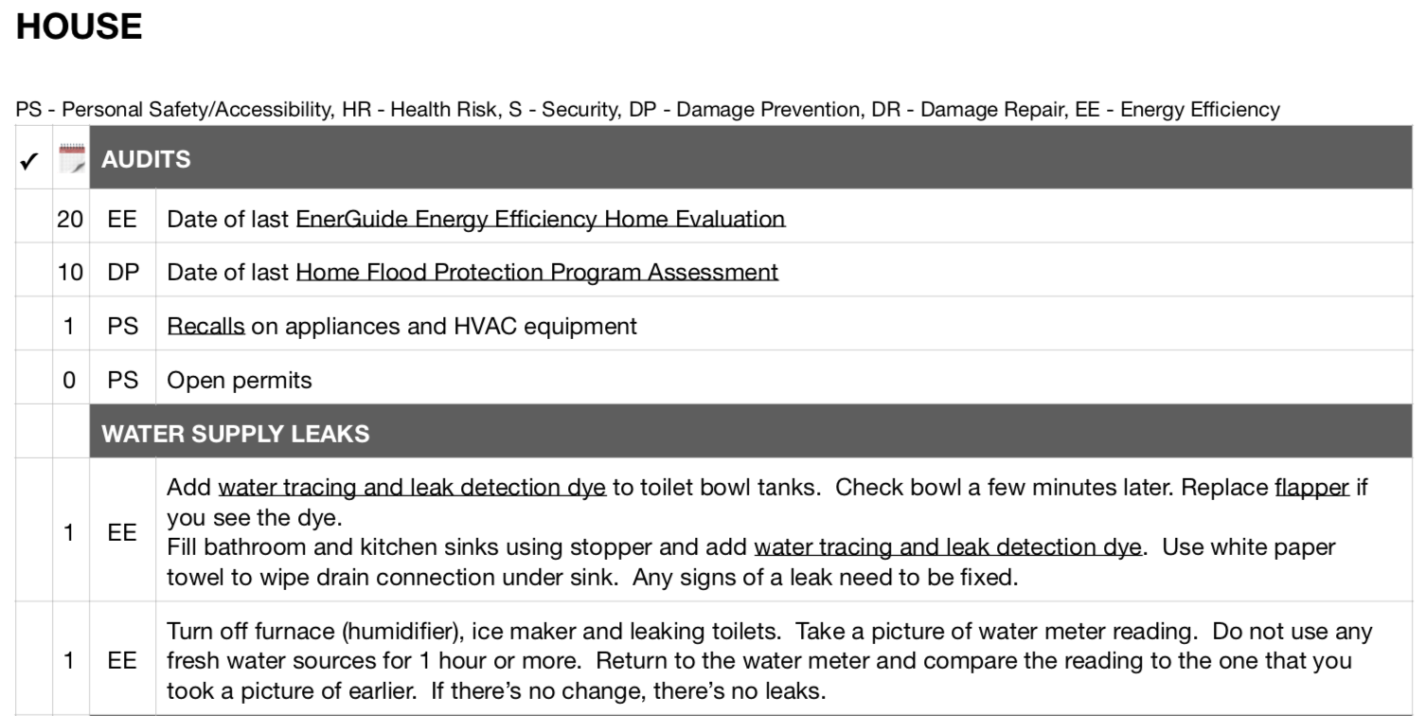This screenshot has width=1426, height=716.
Task: Mark the Open permits row as done
Action: point(34,381)
